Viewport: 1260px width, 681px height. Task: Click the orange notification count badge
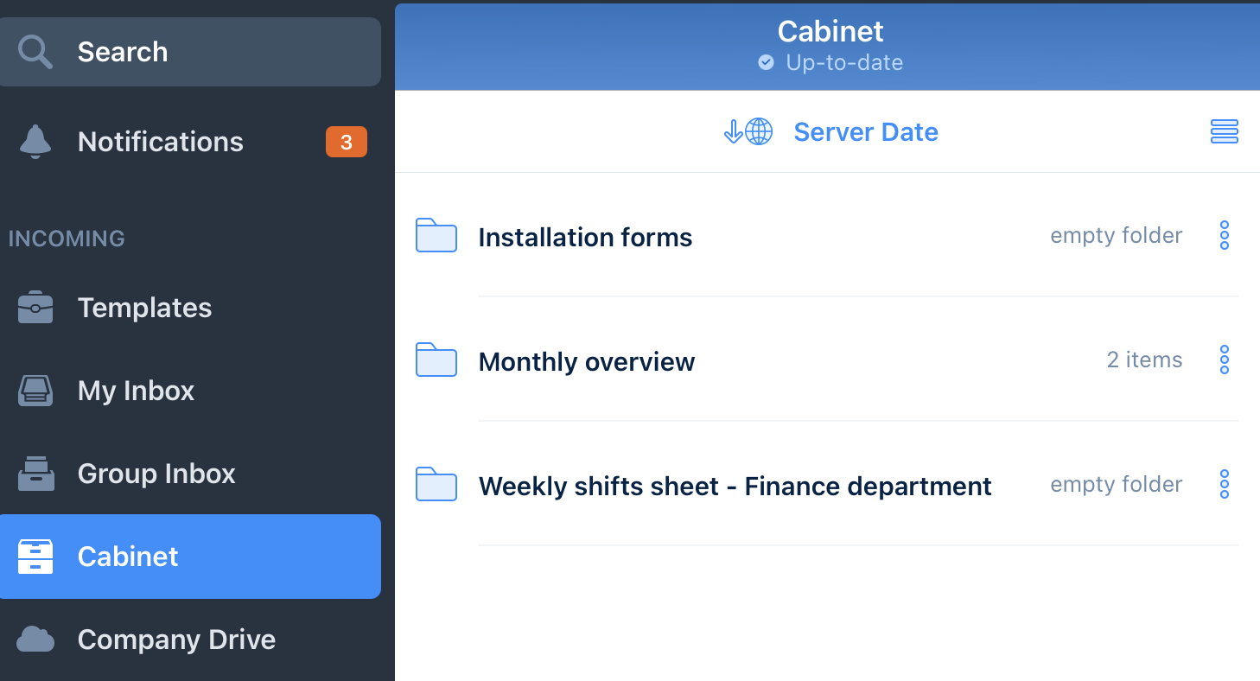tap(346, 141)
